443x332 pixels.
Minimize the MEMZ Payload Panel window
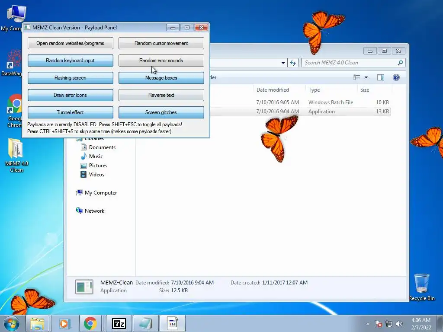point(173,27)
